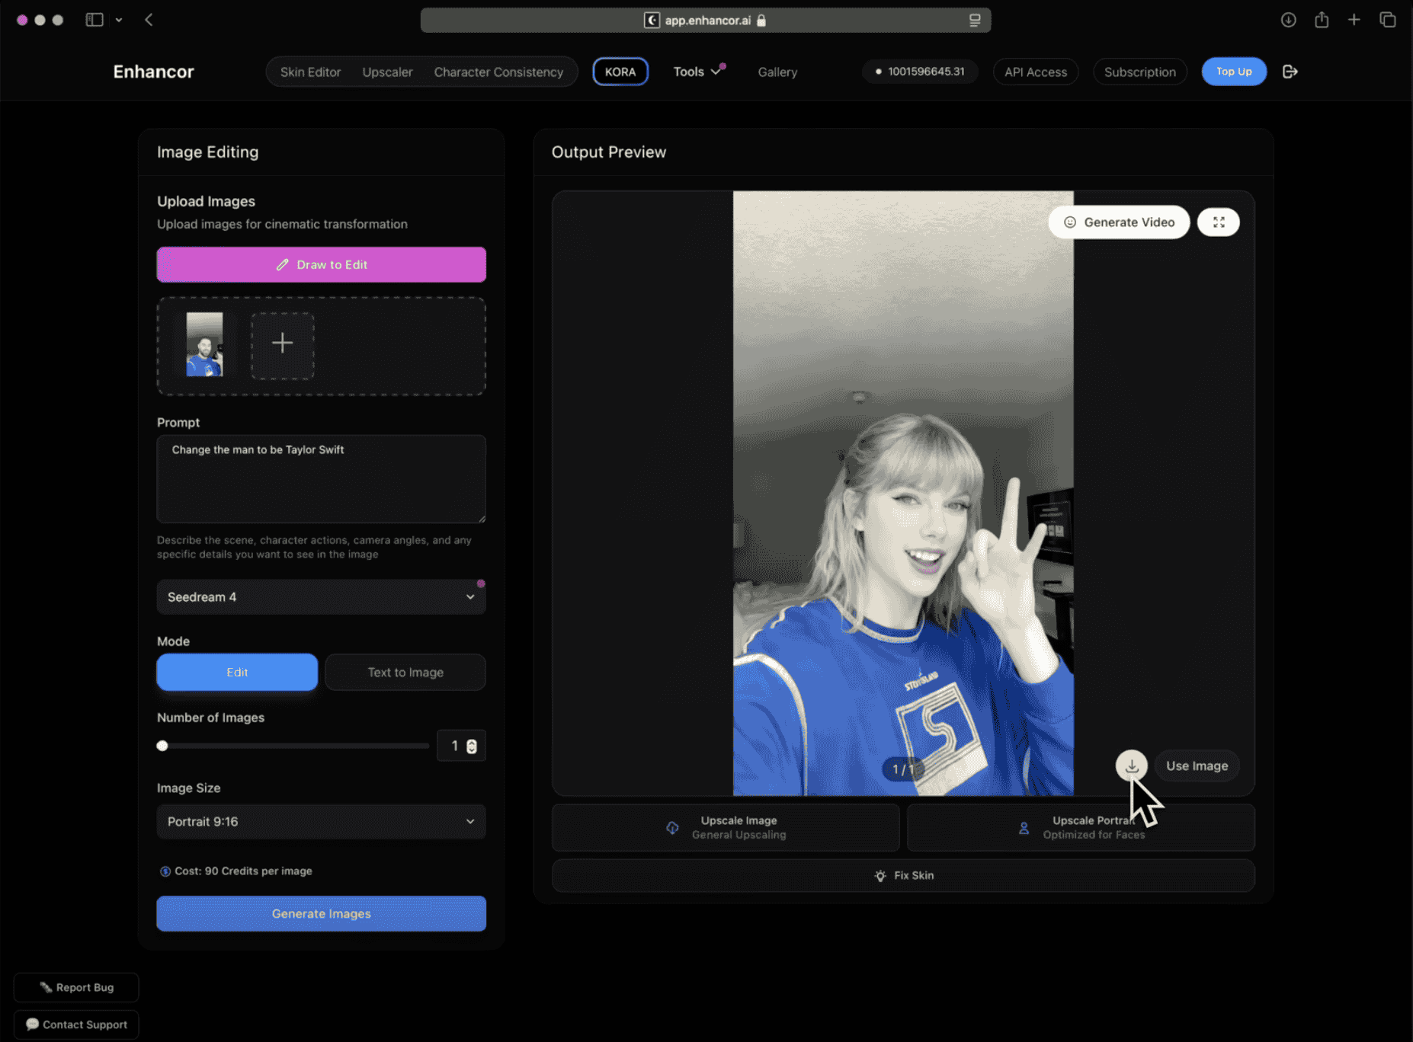Click Safari share icon
Viewport: 1413px width, 1042px height.
(1322, 20)
